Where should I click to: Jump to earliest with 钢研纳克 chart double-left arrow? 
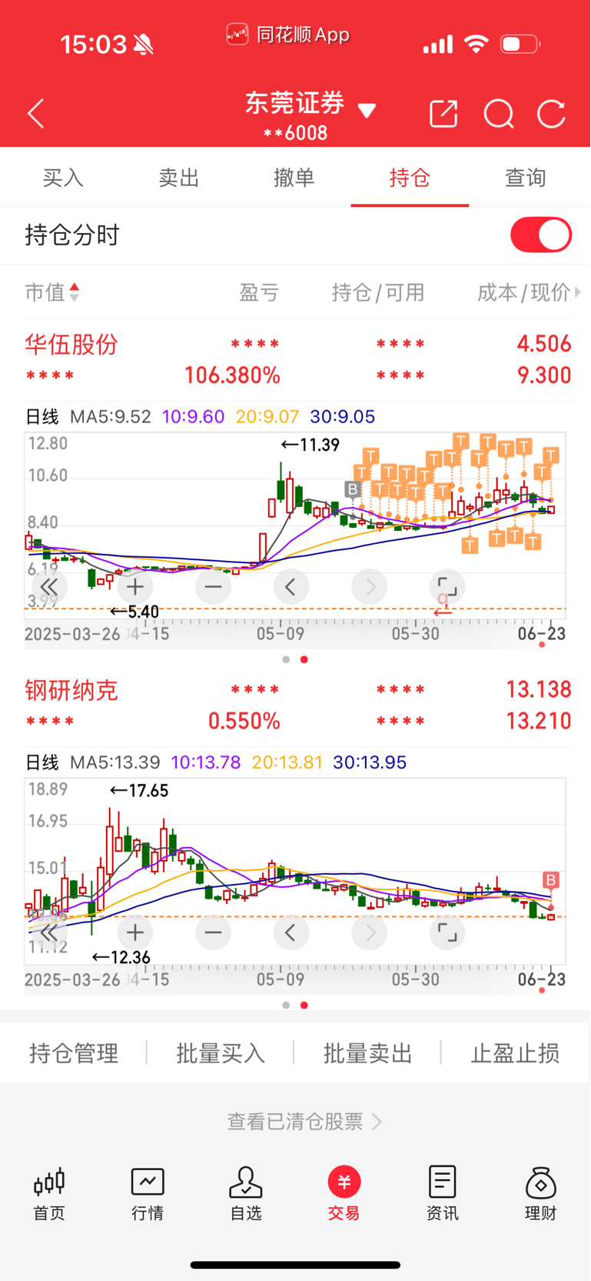51,932
